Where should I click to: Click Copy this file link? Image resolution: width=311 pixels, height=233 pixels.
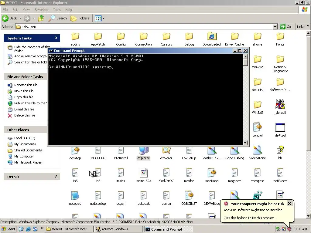[24, 97]
